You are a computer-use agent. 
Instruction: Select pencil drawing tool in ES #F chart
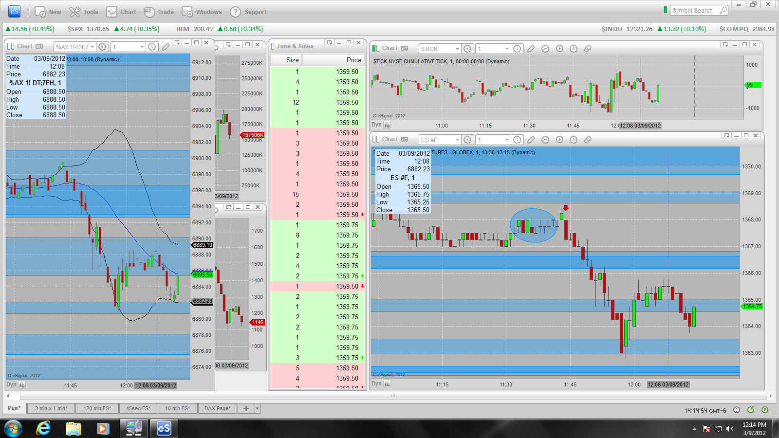(x=531, y=140)
